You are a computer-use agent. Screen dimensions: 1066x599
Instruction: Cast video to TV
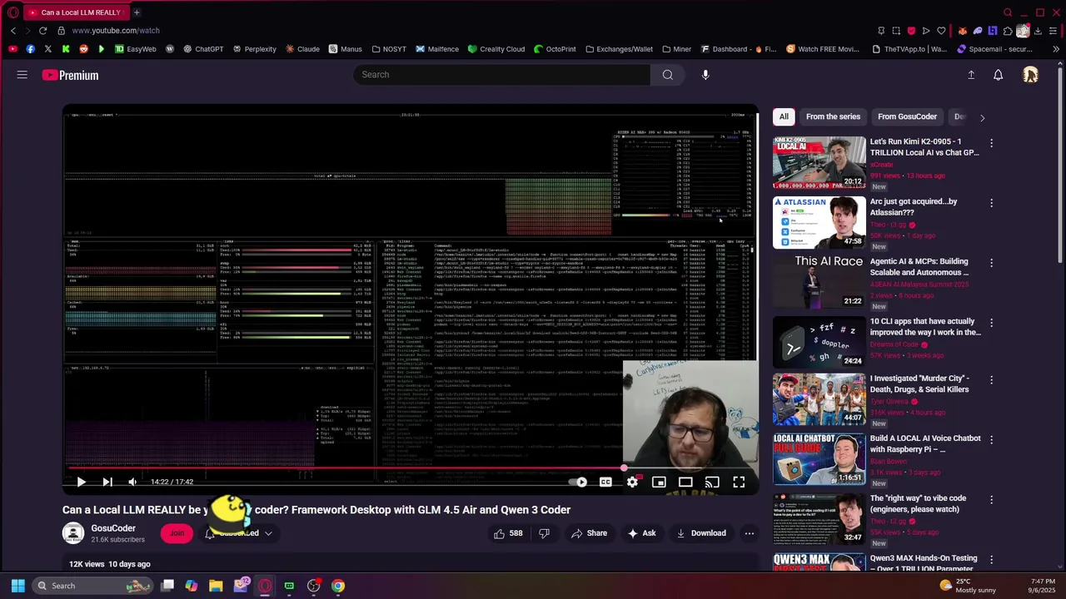coord(712,482)
